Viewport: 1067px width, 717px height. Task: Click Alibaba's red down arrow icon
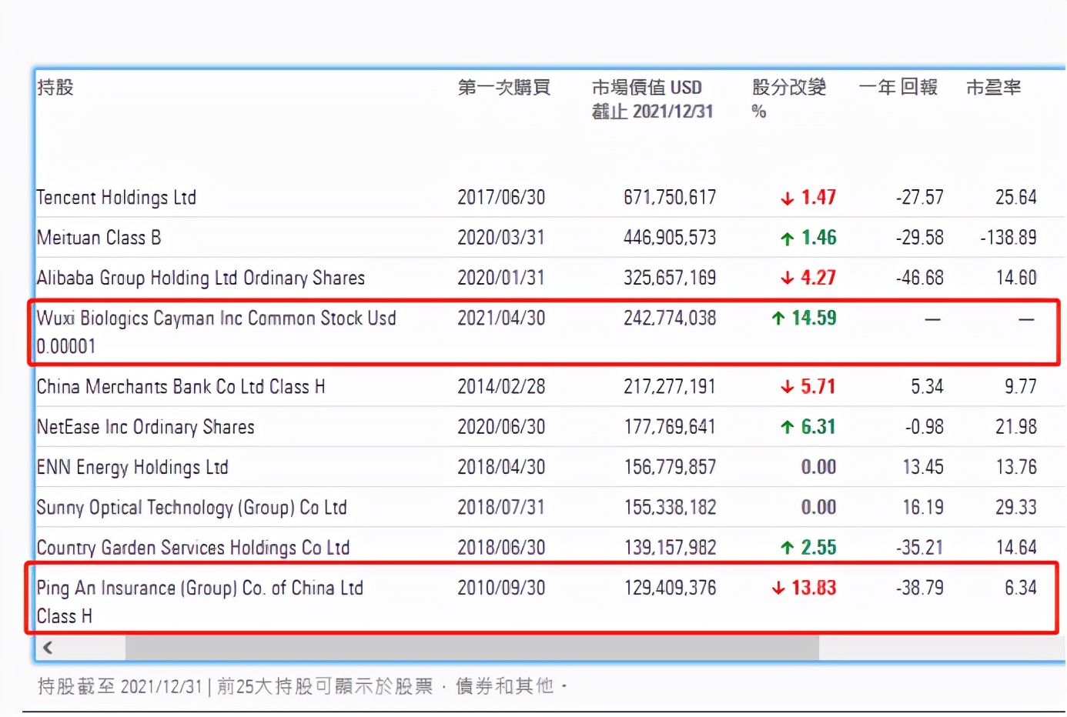787,278
